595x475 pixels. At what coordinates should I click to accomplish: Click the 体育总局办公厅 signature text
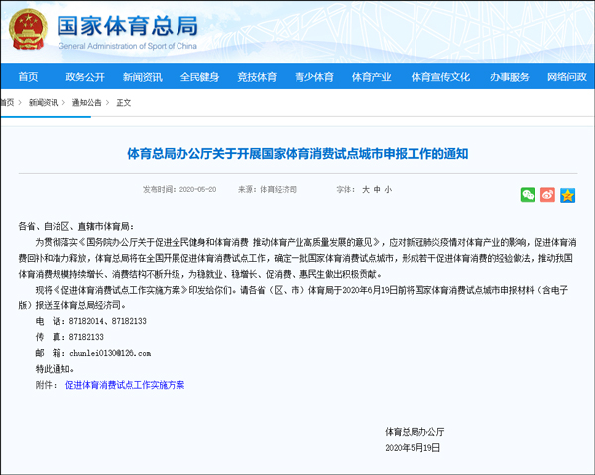[415, 431]
